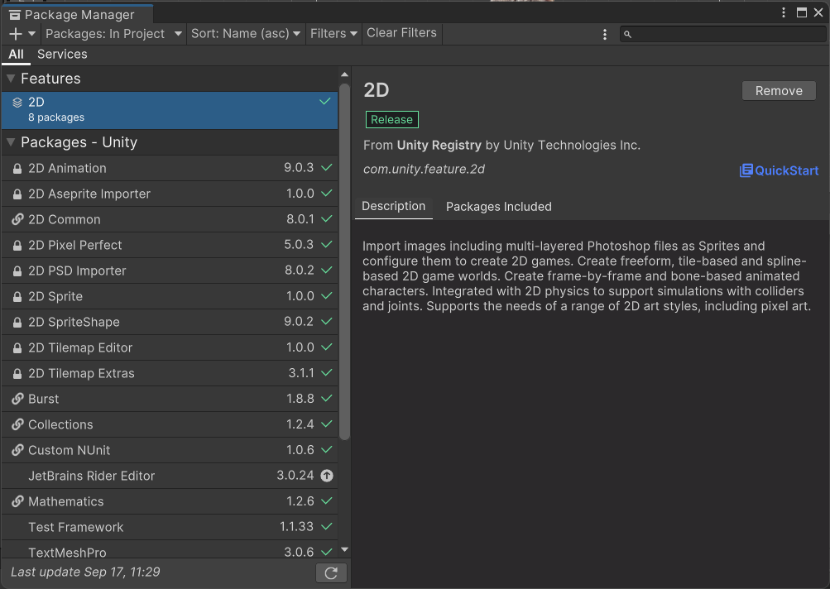
Task: Select 2D Tilemap Editor package name
Action: pyautogui.click(x=80, y=347)
